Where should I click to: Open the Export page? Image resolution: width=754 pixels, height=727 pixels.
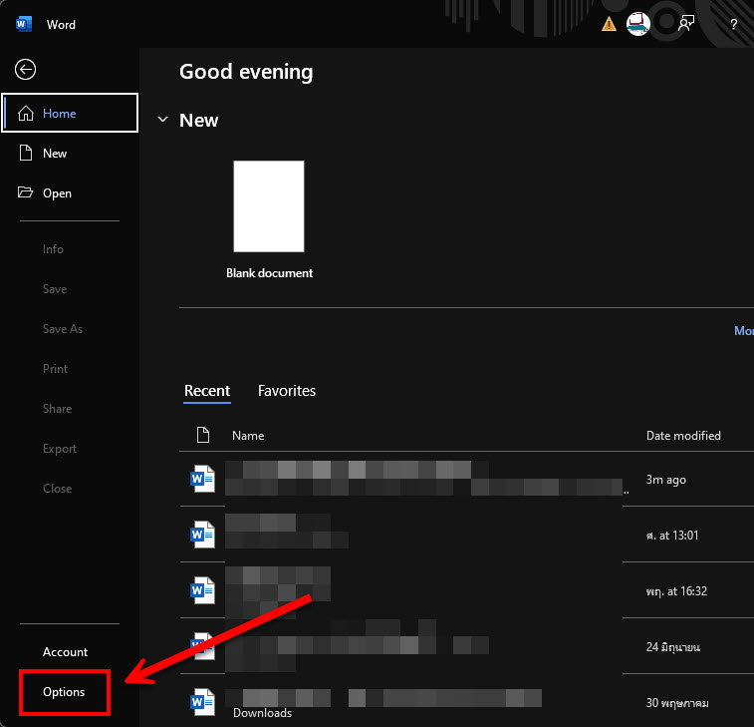[x=60, y=449]
